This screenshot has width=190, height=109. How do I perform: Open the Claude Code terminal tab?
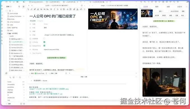click(x=39, y=73)
